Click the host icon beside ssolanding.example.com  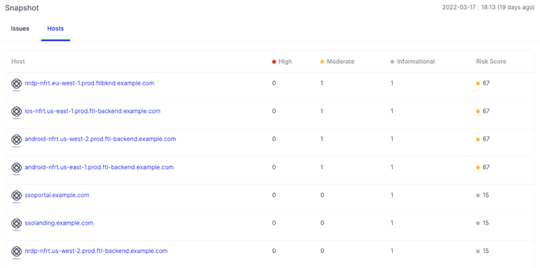tap(16, 224)
